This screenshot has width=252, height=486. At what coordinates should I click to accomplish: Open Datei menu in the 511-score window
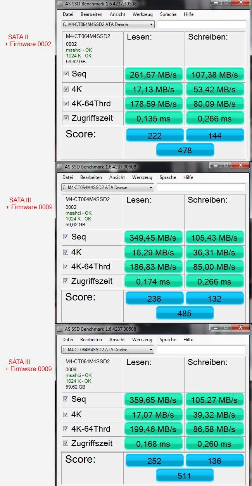pos(67,340)
